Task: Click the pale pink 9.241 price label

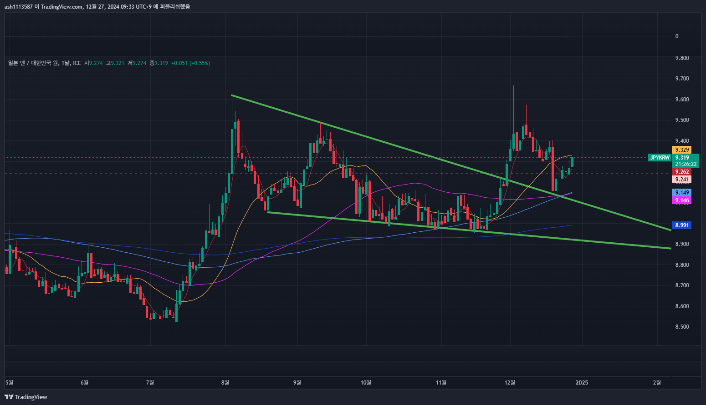Action: [x=681, y=180]
